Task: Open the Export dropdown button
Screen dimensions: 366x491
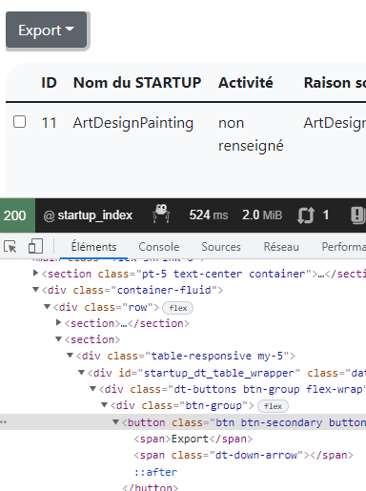Action: [47, 30]
